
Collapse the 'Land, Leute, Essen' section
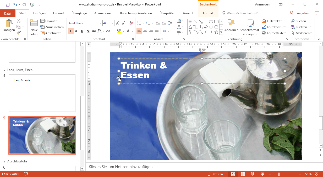4,70
